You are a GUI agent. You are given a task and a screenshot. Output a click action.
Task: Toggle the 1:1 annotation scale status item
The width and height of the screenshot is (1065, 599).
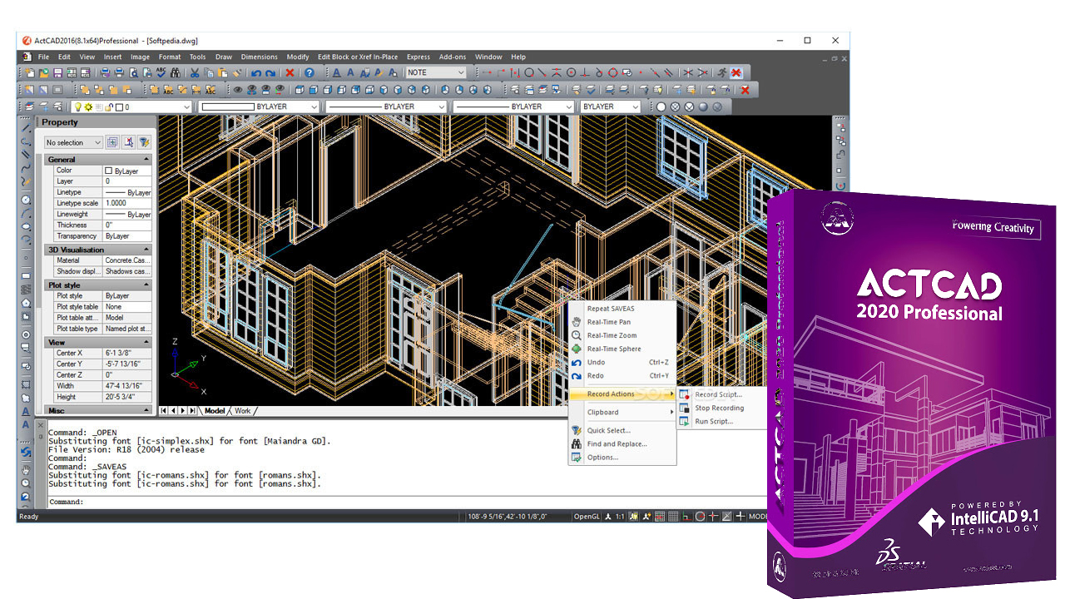point(620,517)
